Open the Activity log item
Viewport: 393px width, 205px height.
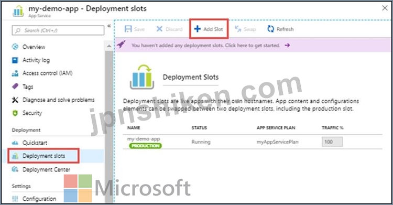[31, 60]
